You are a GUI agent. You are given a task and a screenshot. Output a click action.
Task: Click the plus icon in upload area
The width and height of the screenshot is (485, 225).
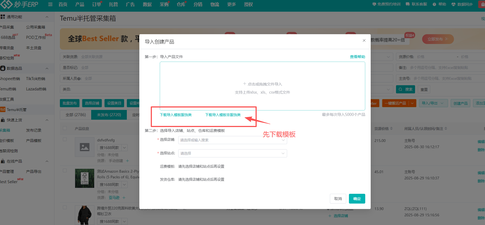244,84
